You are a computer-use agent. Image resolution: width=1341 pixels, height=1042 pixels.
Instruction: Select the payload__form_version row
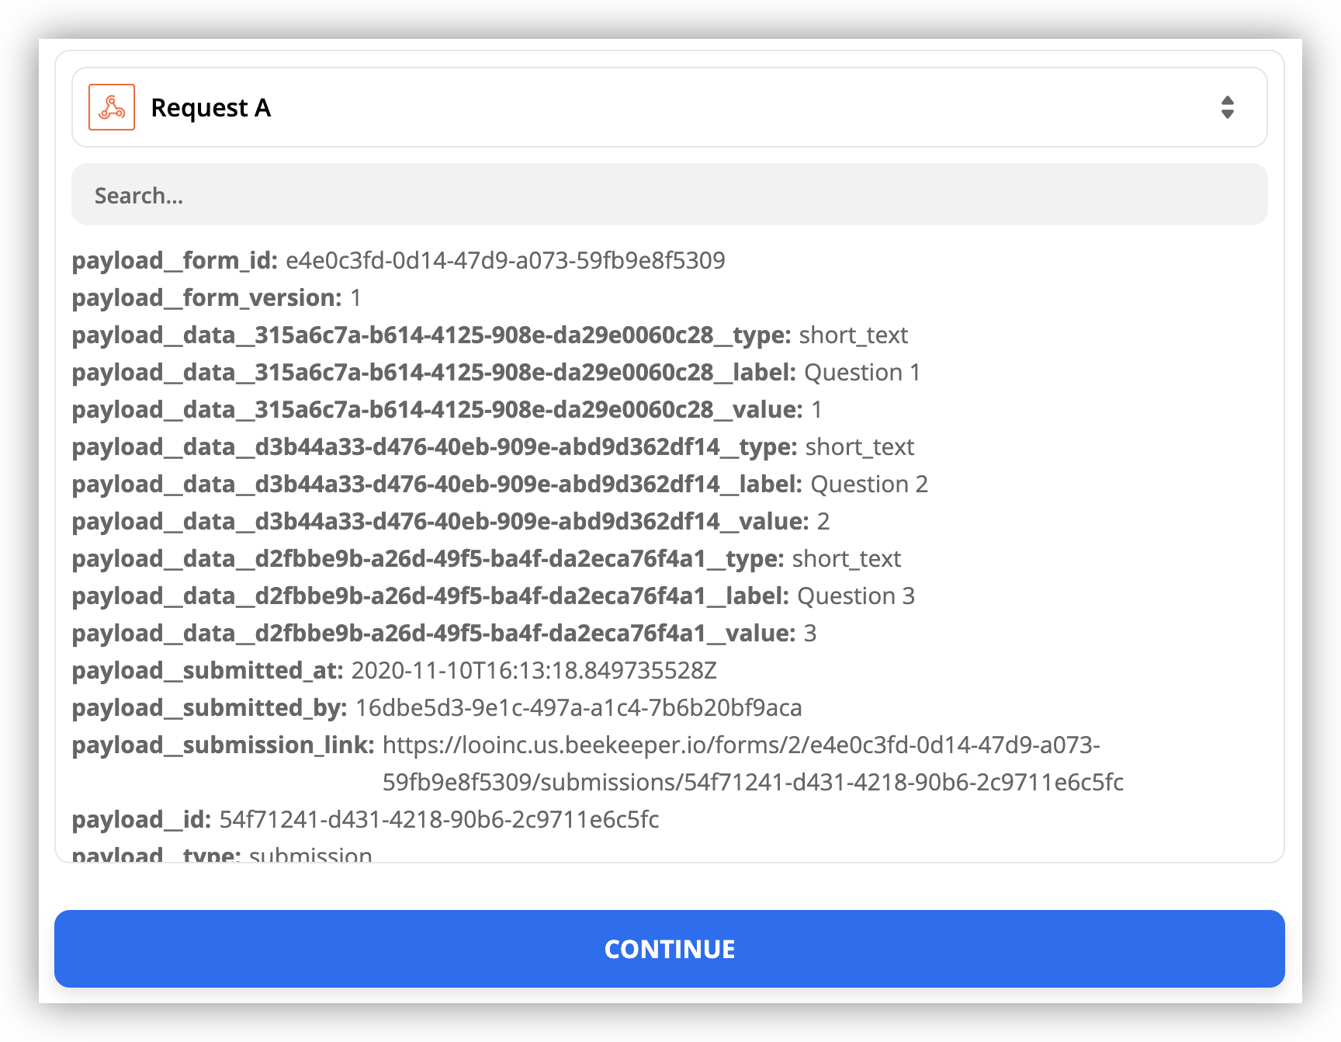[217, 297]
